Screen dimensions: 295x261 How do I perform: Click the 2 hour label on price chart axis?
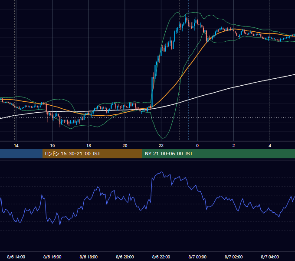point(234,146)
